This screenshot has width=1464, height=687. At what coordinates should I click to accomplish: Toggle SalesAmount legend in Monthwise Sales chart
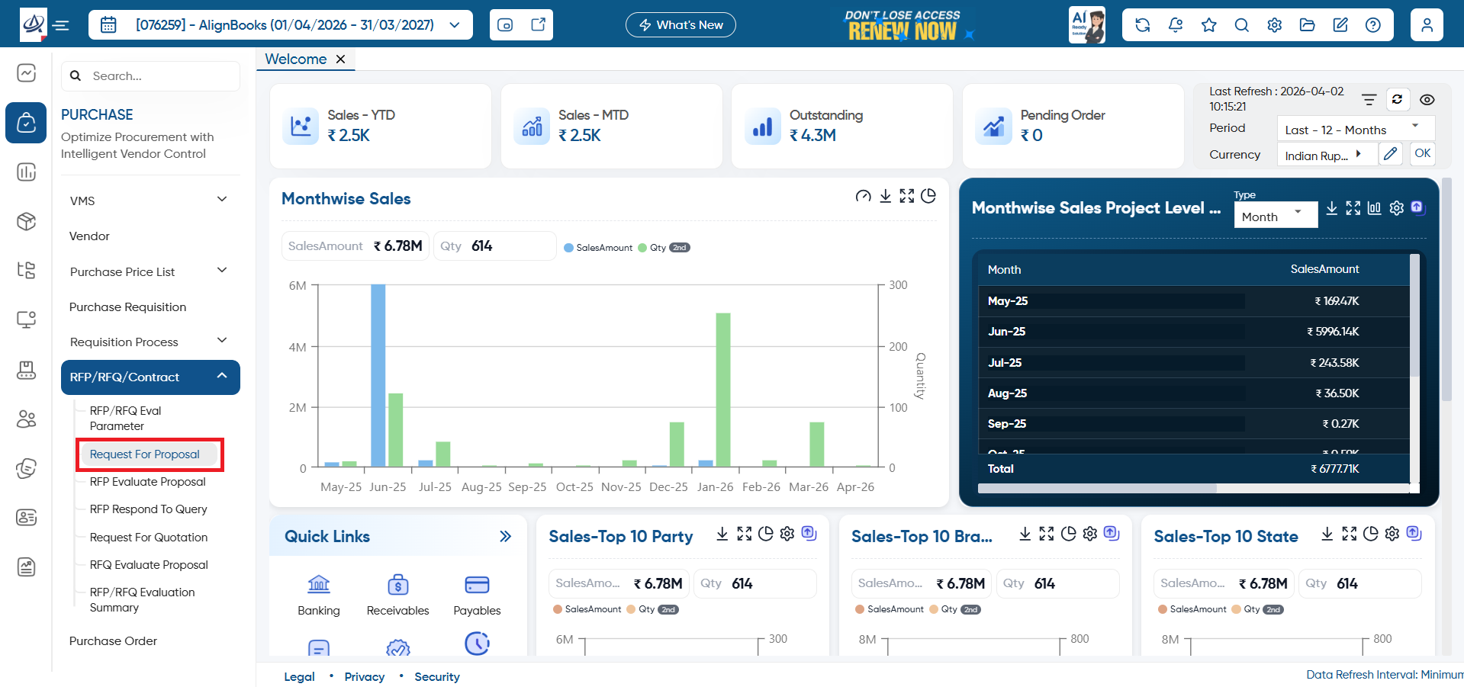pyautogui.click(x=598, y=248)
